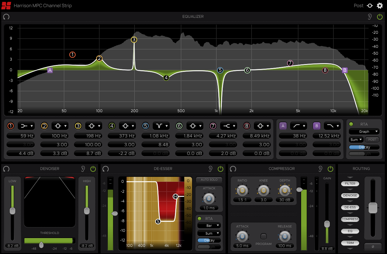Click the Compressor RATIO knob
Viewport: 387px width, 254px height.
[242, 190]
